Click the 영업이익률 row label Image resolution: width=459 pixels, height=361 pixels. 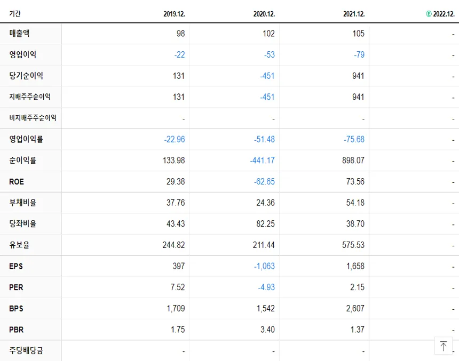tap(26, 139)
